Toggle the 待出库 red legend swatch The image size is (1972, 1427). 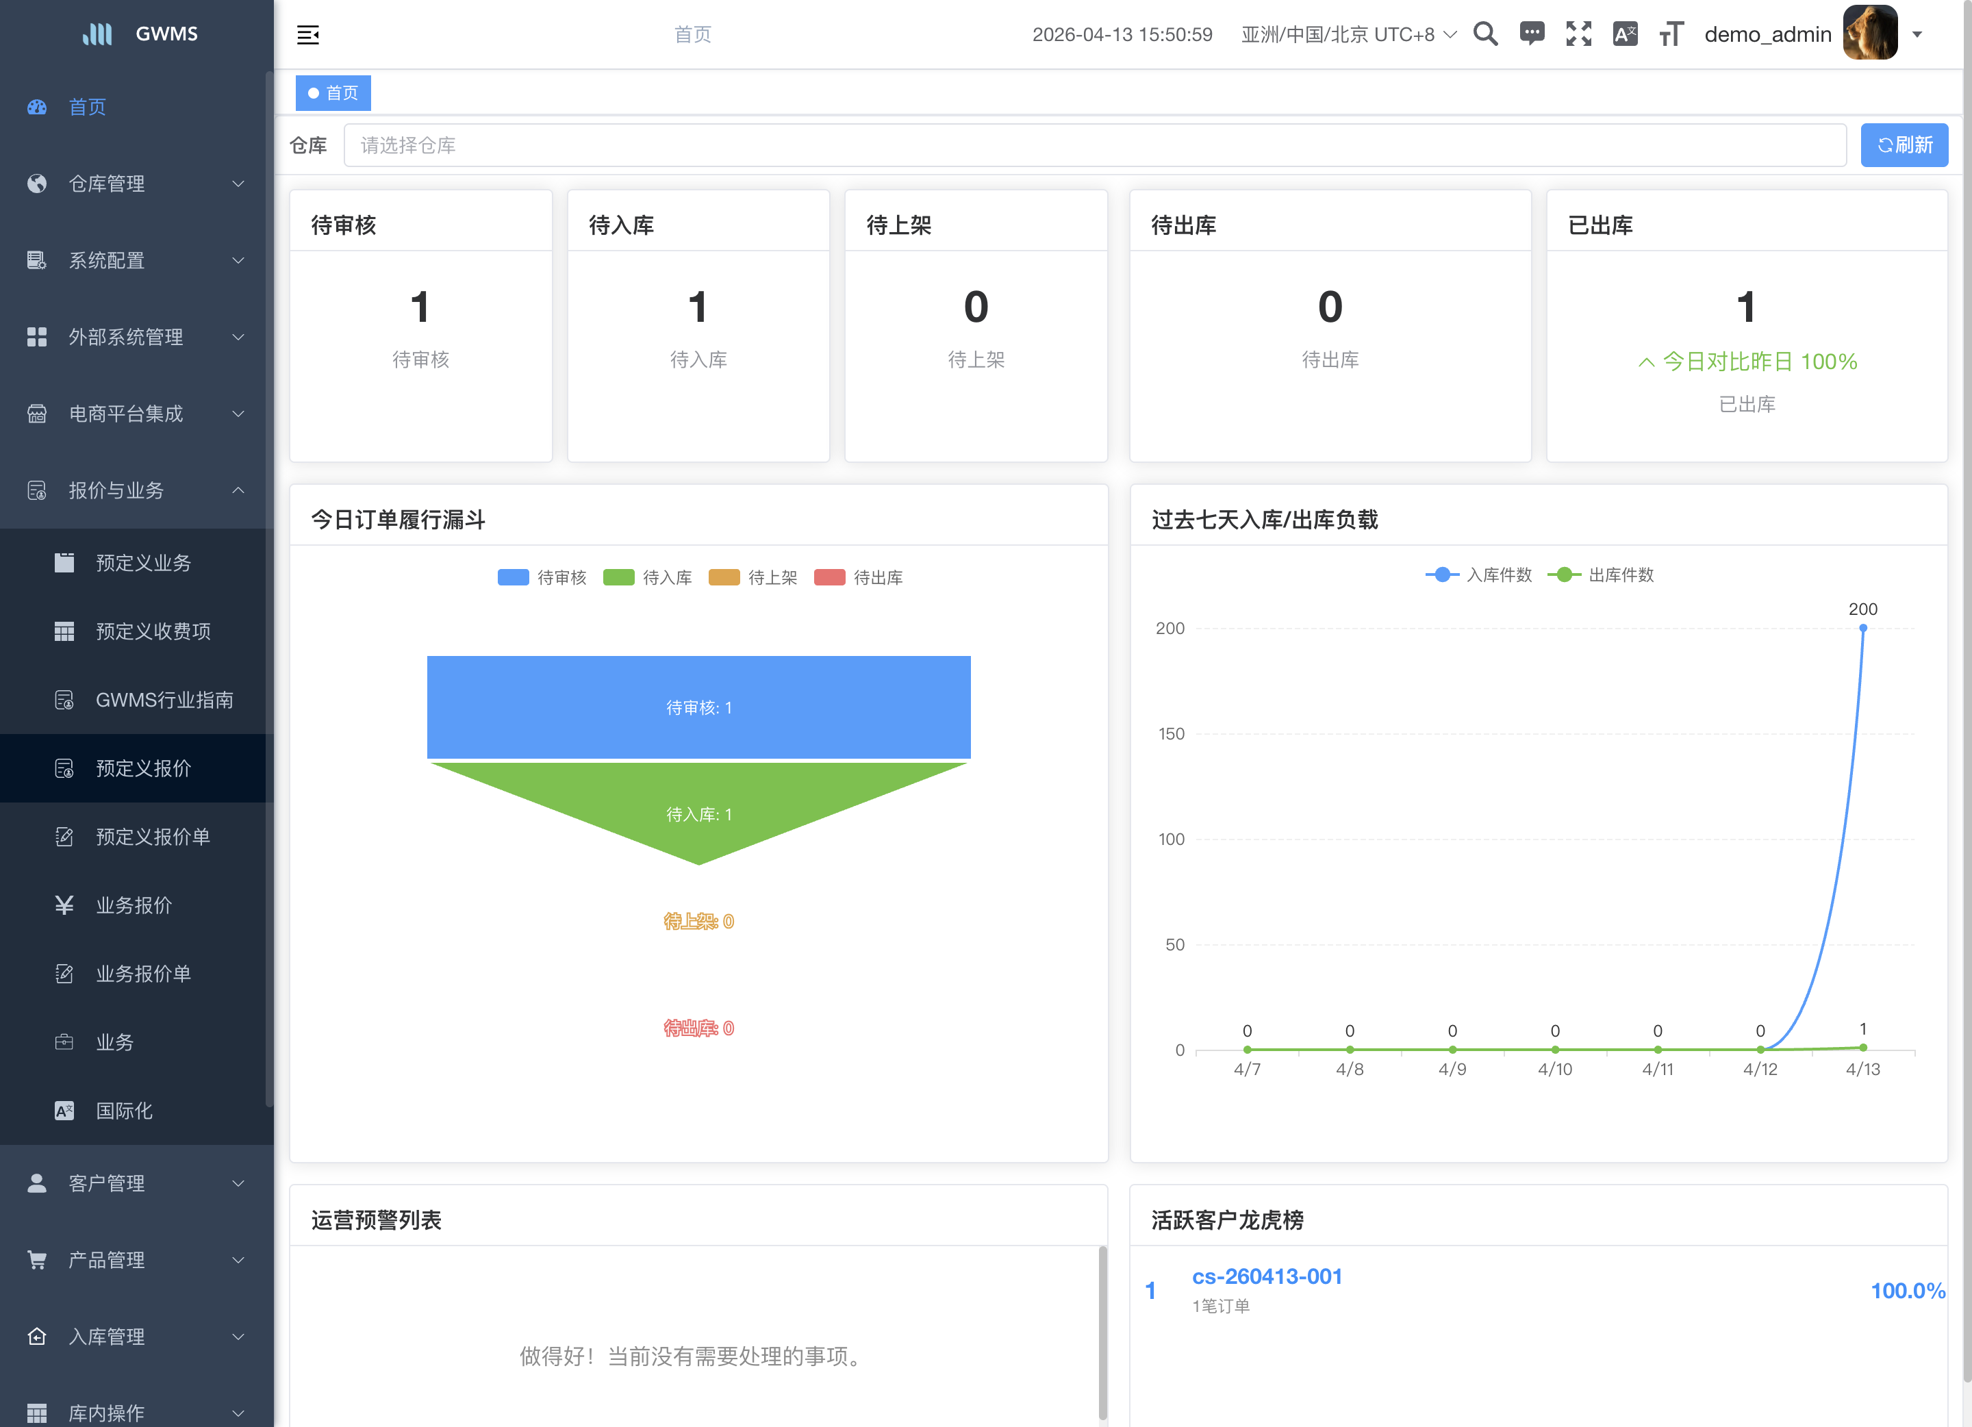coord(829,577)
